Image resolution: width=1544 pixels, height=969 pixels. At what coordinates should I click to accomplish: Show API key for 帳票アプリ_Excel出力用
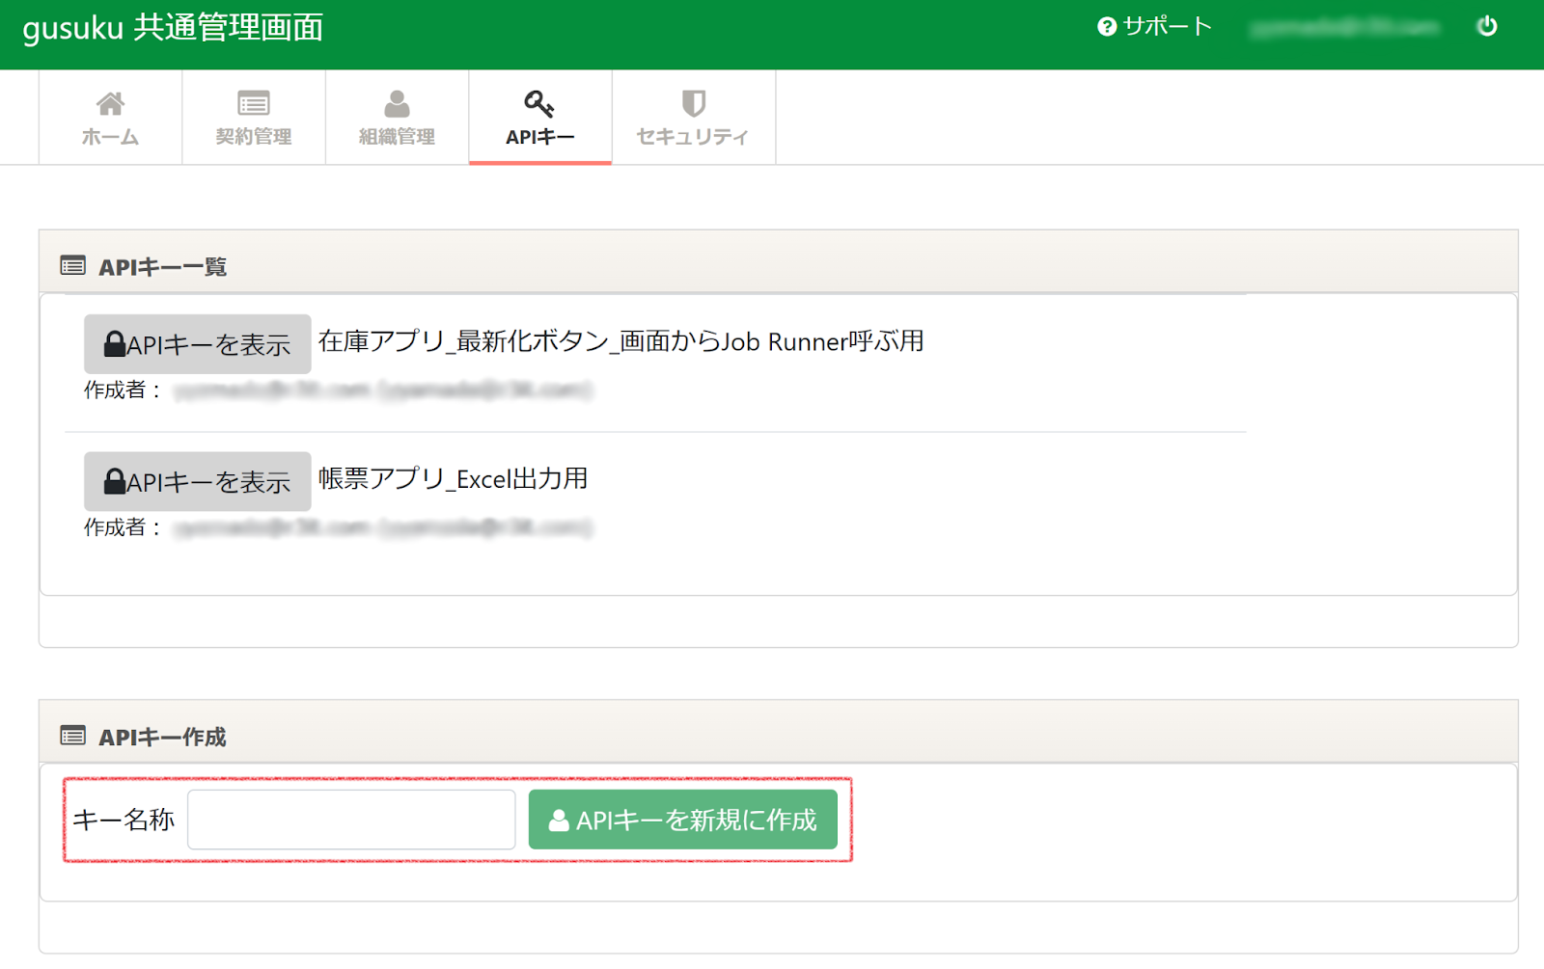(x=197, y=481)
